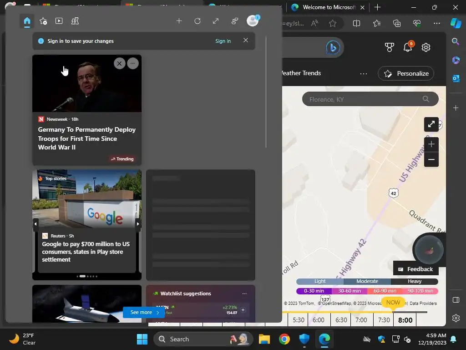
Task: Select the Weather Trends tab
Action: pyautogui.click(x=302, y=73)
